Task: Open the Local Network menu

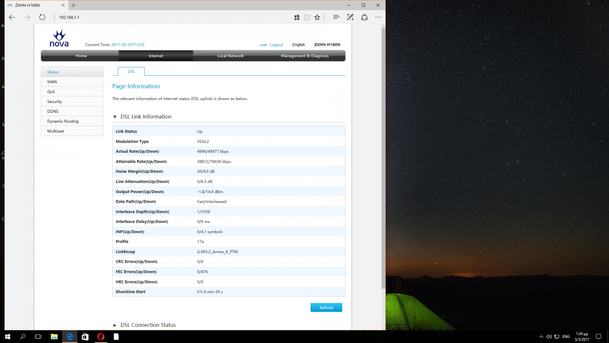Action: click(x=230, y=56)
